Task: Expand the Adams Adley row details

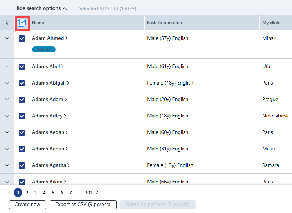Action: [x=7, y=116]
